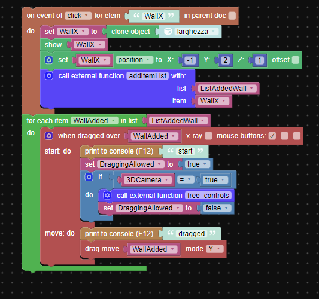Click gear icon on free_controls function block
The image size is (319, 299).
point(107,196)
